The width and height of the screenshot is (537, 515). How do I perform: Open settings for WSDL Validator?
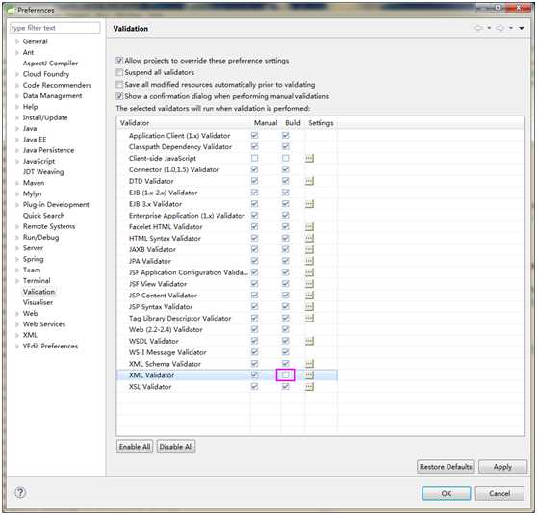coord(309,341)
